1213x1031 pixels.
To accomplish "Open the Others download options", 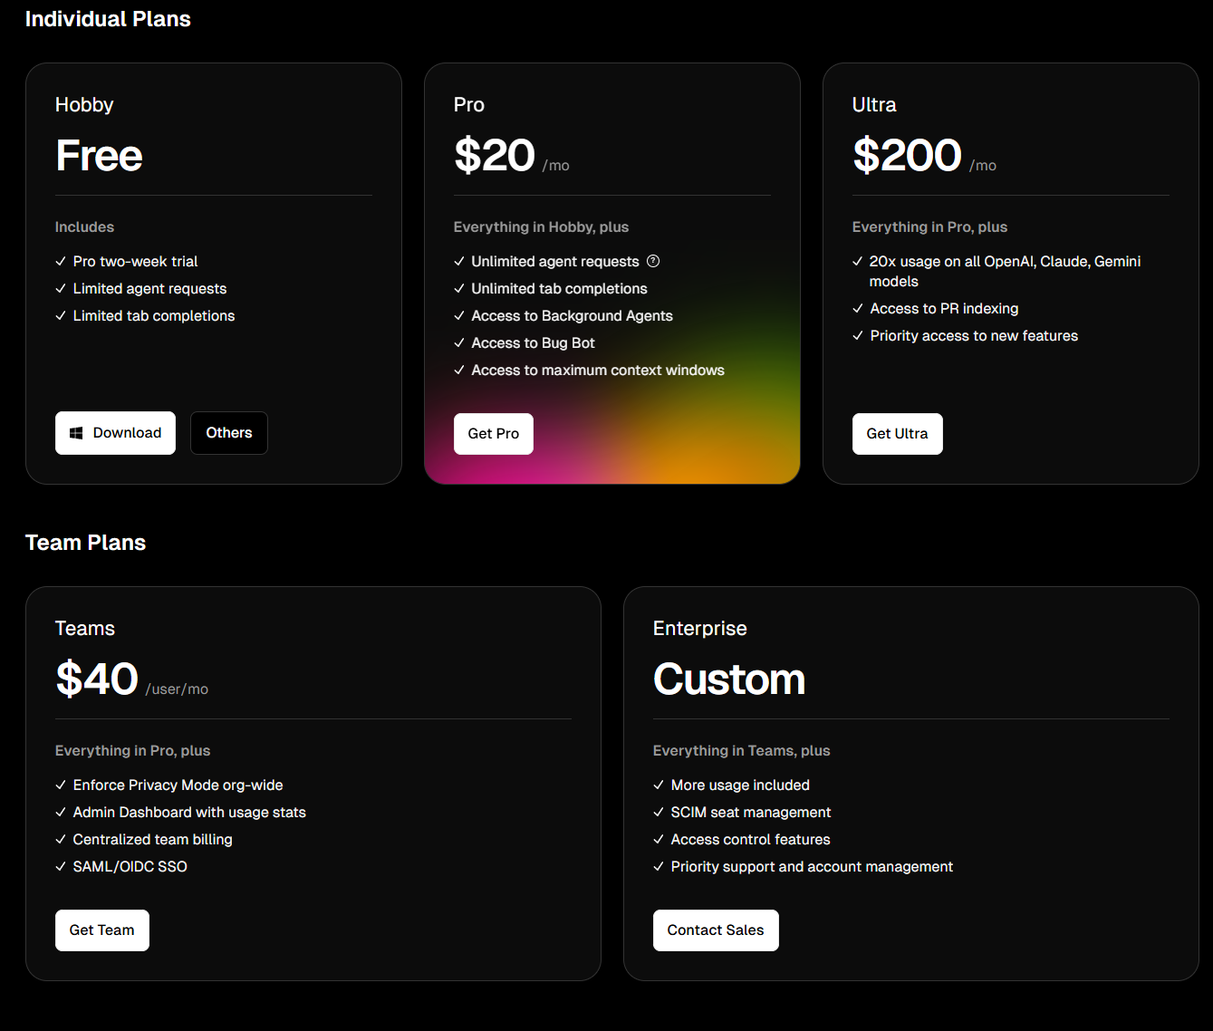I will [x=229, y=433].
